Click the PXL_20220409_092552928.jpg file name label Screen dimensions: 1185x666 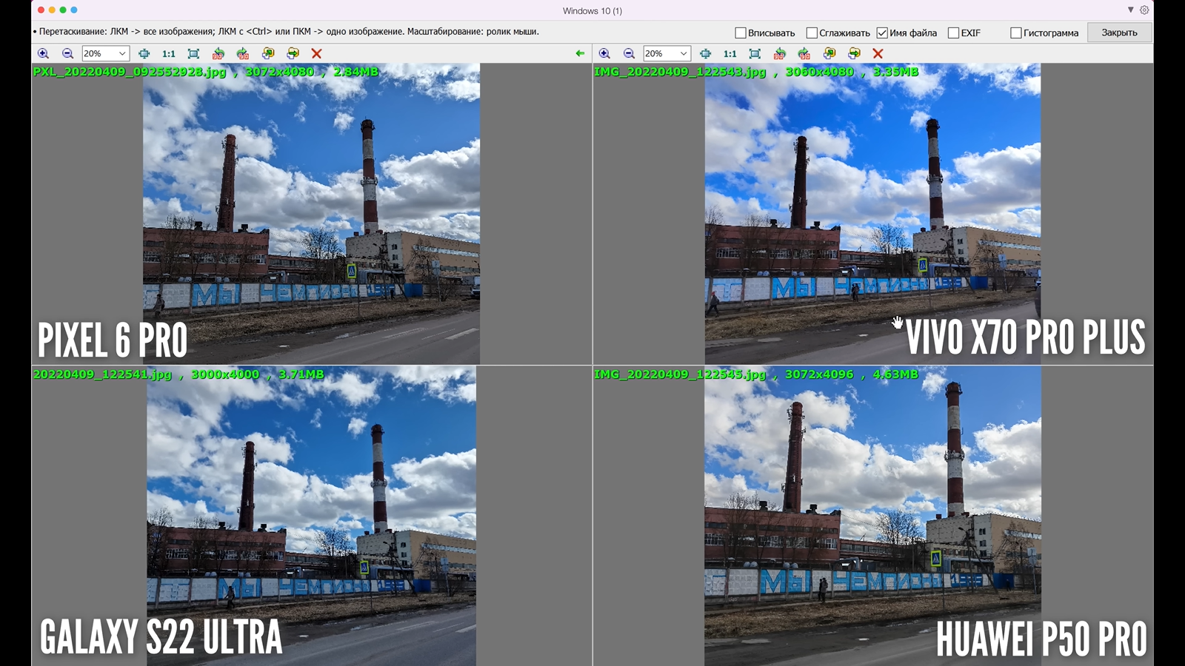130,72
